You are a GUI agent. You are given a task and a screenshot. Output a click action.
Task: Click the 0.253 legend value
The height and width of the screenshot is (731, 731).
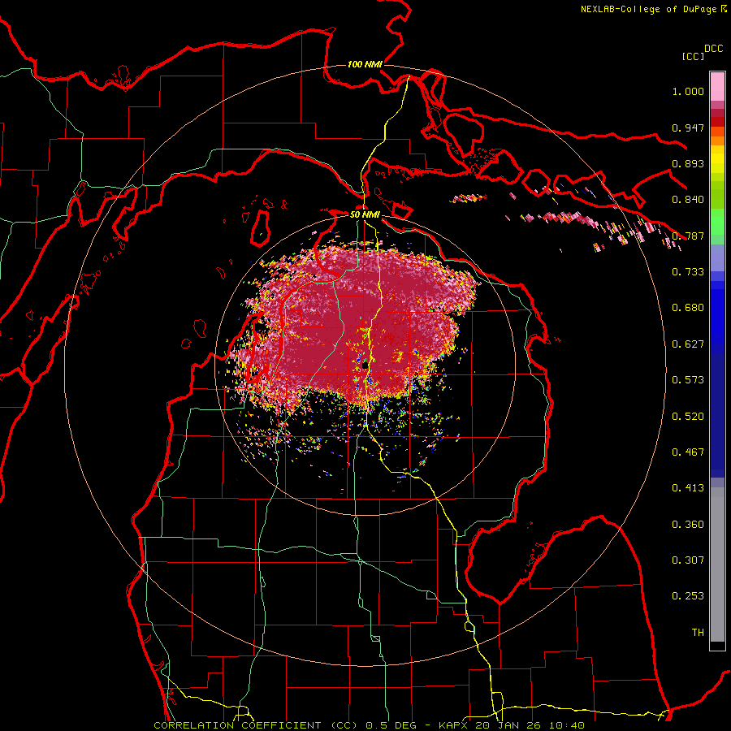coord(688,596)
